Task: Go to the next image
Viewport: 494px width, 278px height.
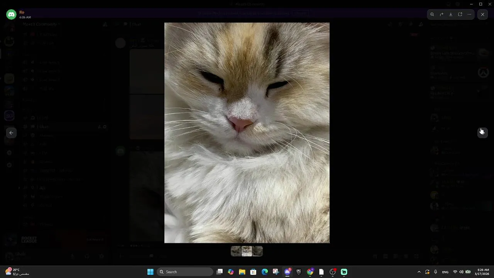Action: click(x=482, y=132)
